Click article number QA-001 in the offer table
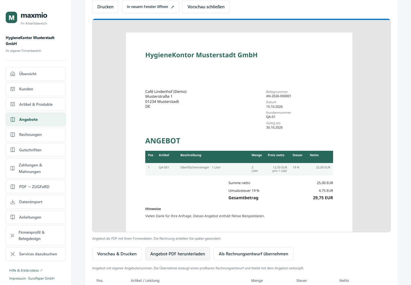Image resolution: width=411 pixels, height=285 pixels. point(164,167)
